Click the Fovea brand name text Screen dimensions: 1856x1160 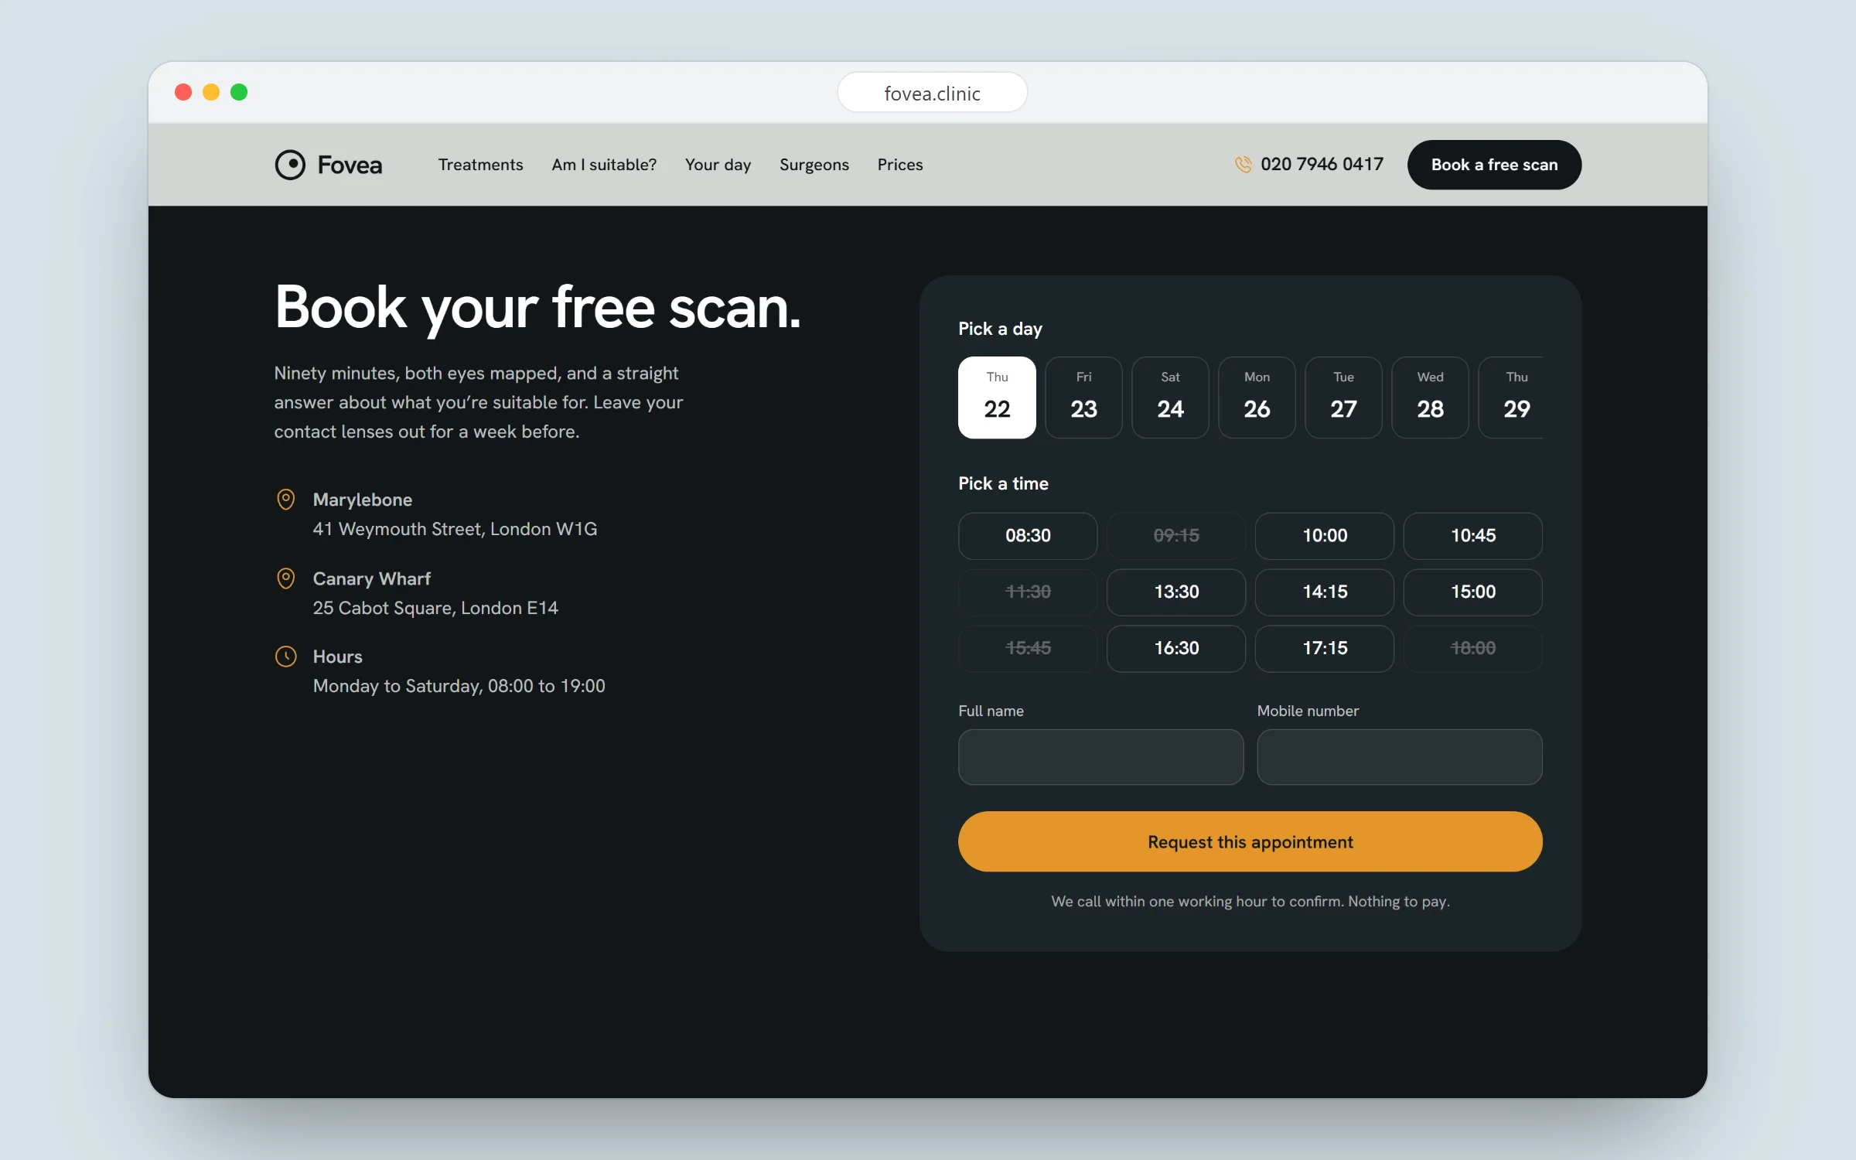350,165
